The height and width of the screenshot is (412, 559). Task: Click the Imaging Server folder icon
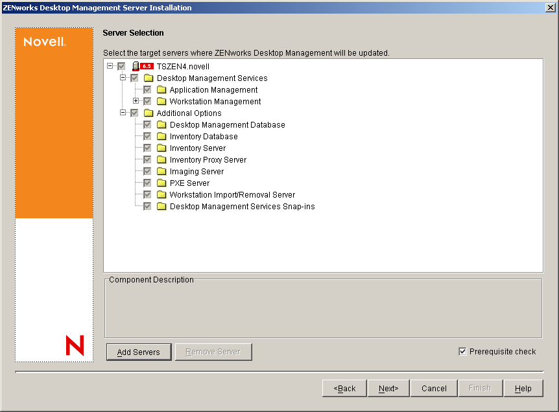click(161, 172)
